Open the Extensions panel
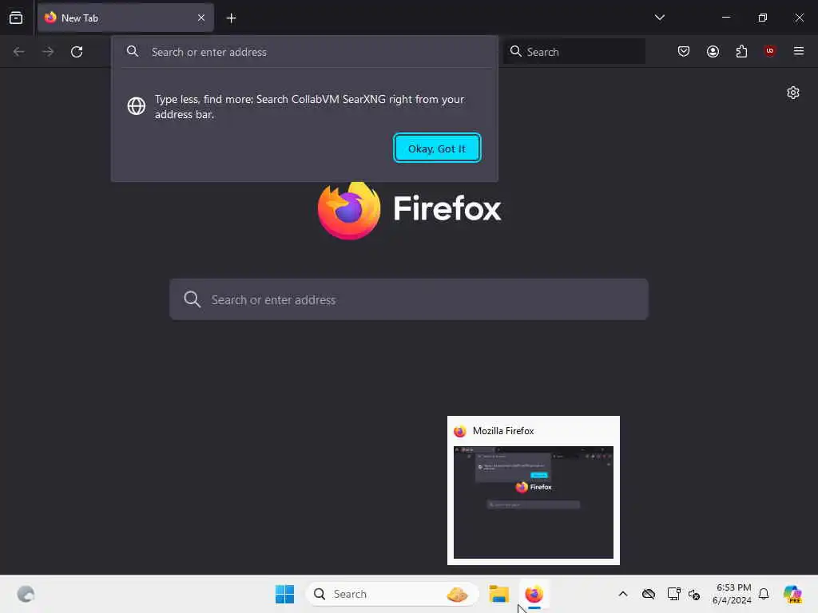Viewport: 818px width, 613px height. 741,51
